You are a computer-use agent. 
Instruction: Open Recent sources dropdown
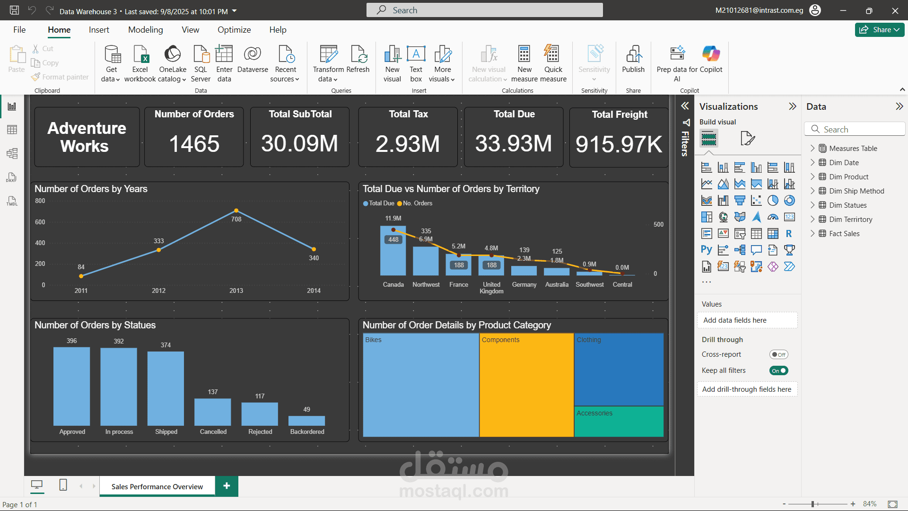285,63
